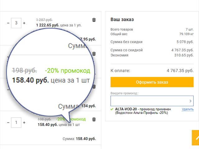Image resolution: width=199 pixels, height=149 pixels.
Task: Click the Ваш заказ heading
Action: [122, 20]
